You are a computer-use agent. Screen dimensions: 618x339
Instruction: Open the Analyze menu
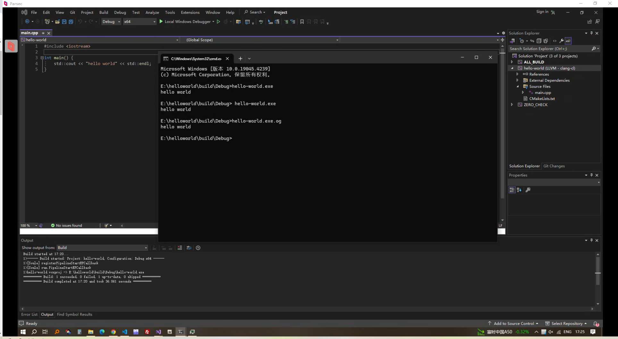[152, 12]
